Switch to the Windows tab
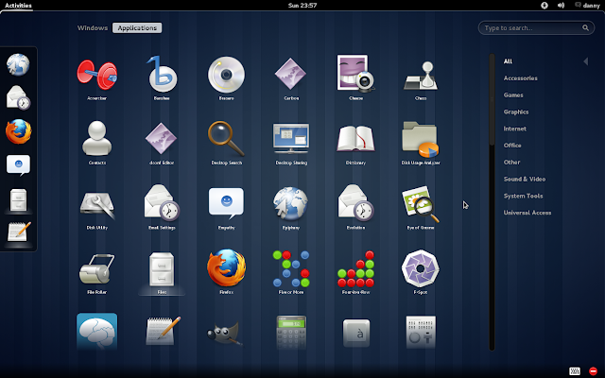The height and width of the screenshot is (378, 605). (93, 27)
